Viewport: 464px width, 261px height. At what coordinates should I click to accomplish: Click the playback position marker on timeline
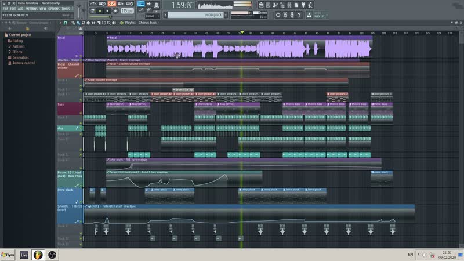[242, 32]
